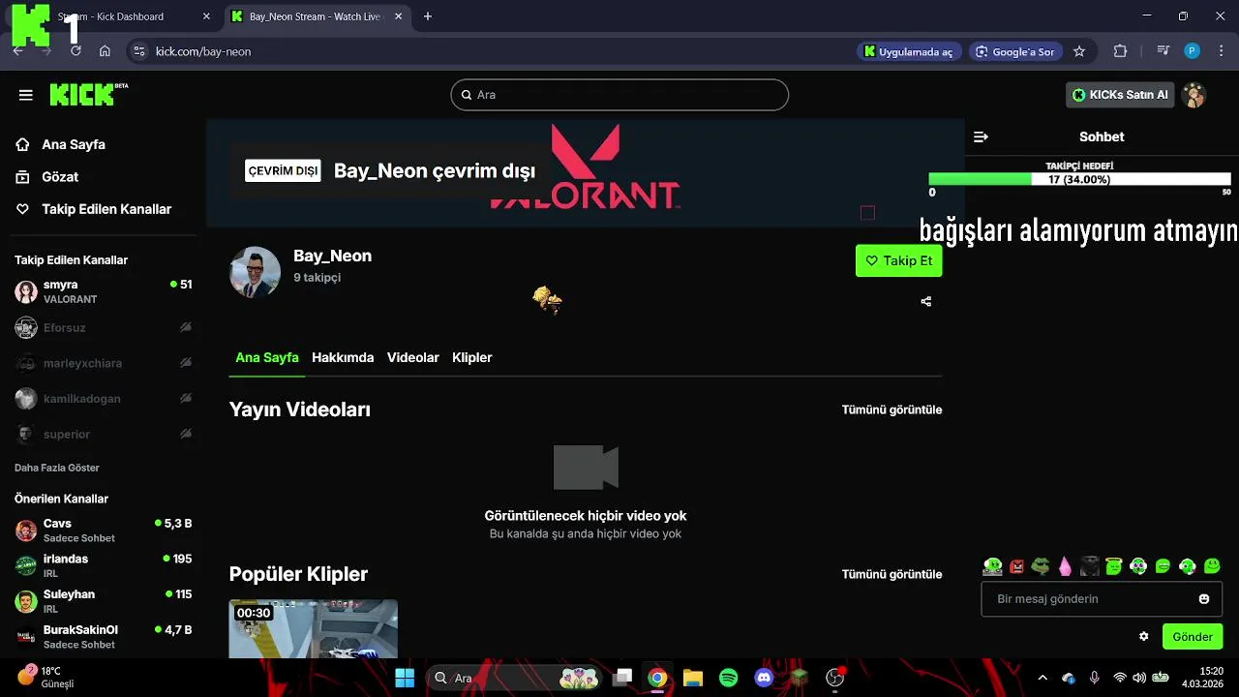Click Uygulamada aç in address bar
1239x697 pixels.
click(909, 51)
